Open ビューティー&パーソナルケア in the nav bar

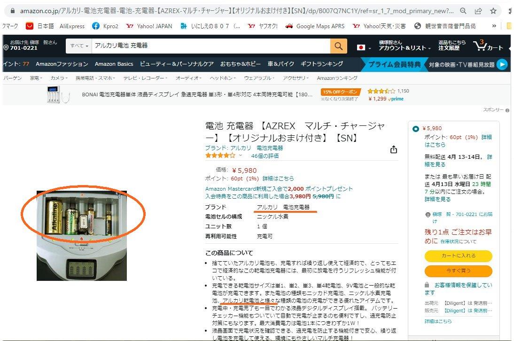pos(177,64)
